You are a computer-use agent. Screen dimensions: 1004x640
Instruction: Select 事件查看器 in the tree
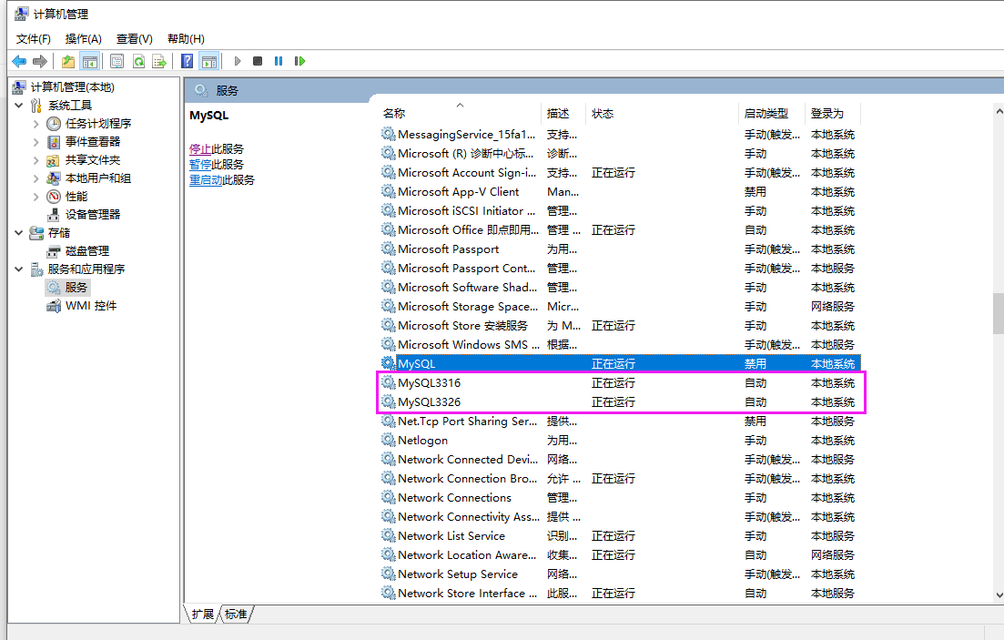[x=93, y=142]
